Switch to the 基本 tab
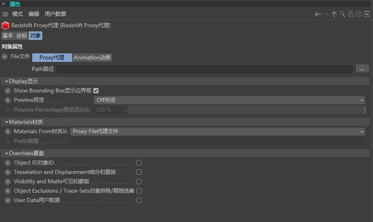Screen dimensions: 373x222 tap(8, 36)
